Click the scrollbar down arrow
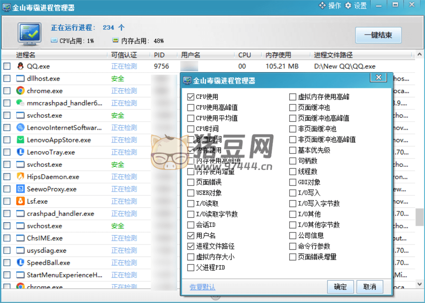 [419, 284]
